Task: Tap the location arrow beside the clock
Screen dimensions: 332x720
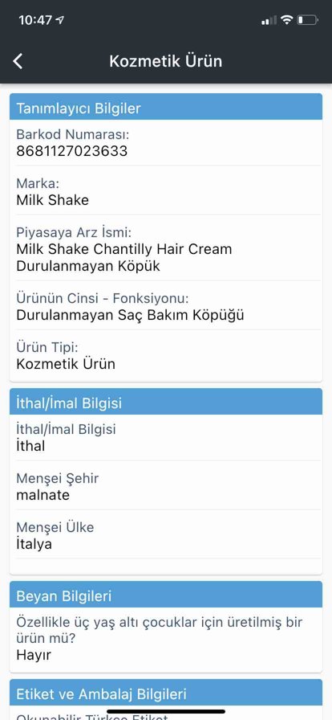Action: coord(59,20)
